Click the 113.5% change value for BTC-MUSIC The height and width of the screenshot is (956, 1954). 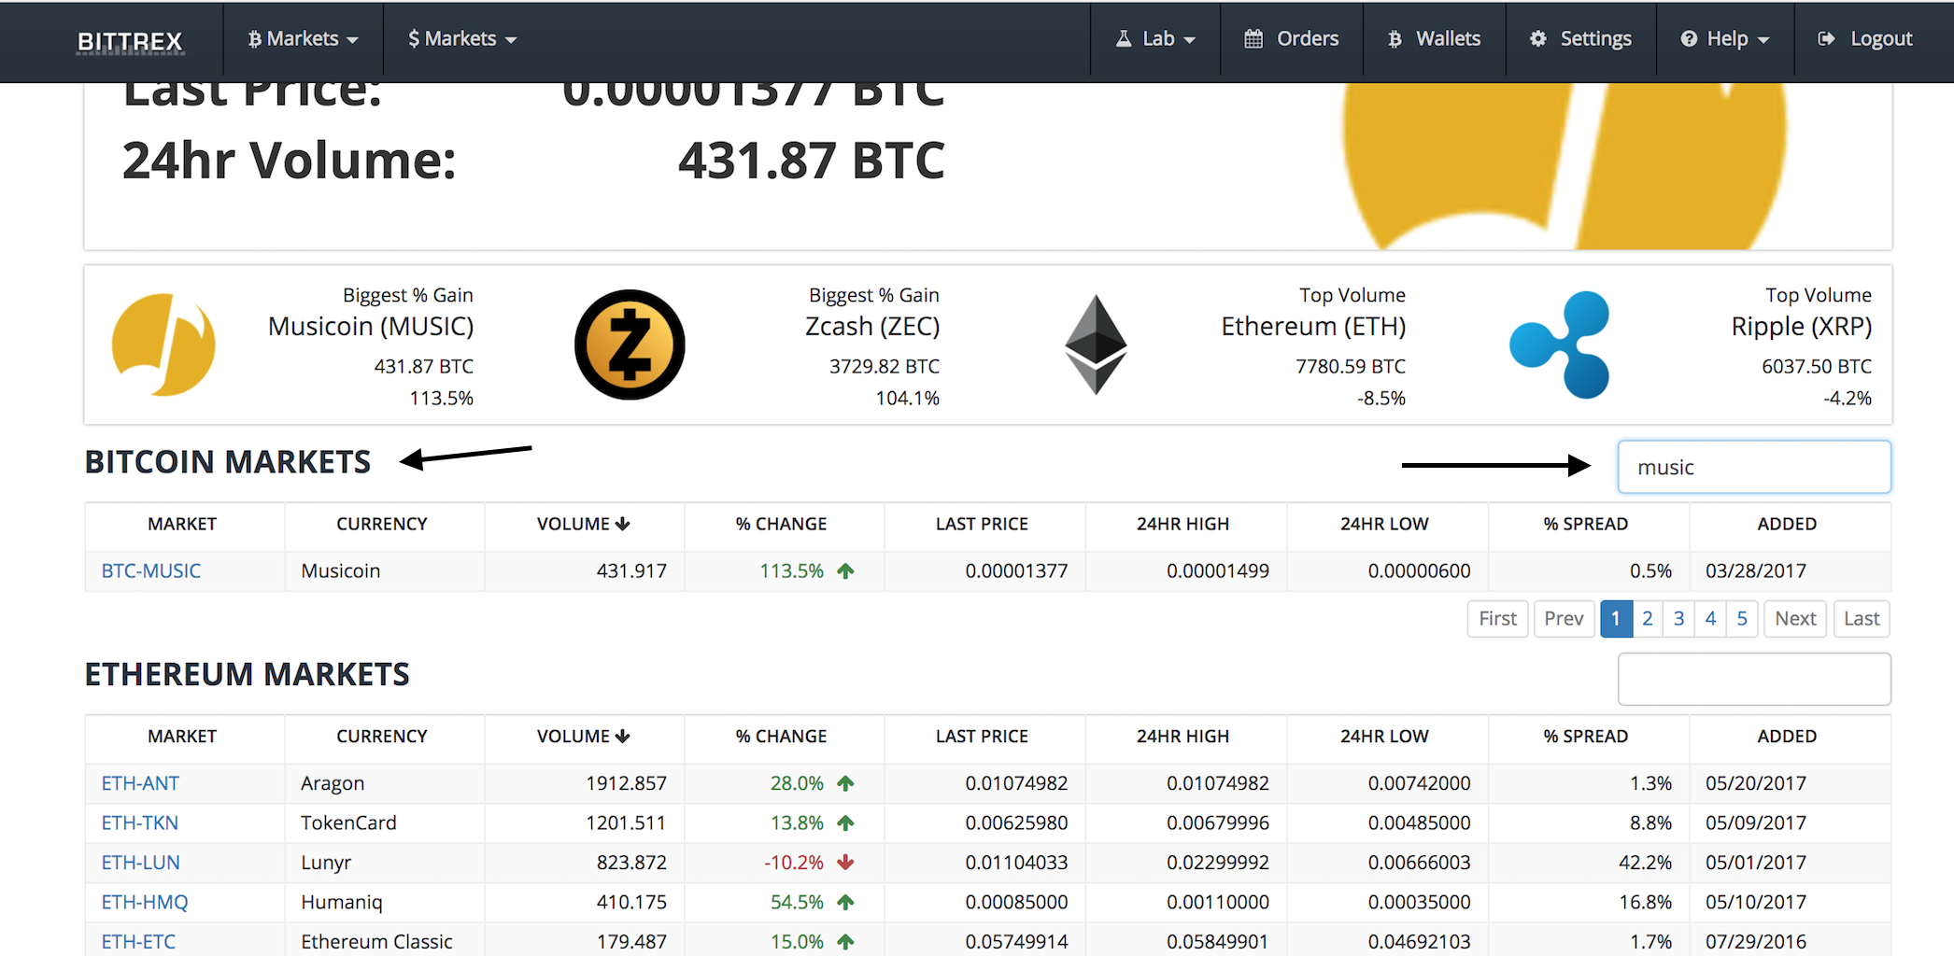coord(792,570)
